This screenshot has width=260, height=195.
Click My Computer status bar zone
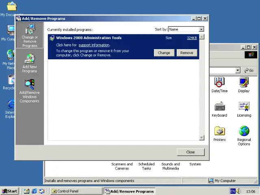(x=232, y=180)
